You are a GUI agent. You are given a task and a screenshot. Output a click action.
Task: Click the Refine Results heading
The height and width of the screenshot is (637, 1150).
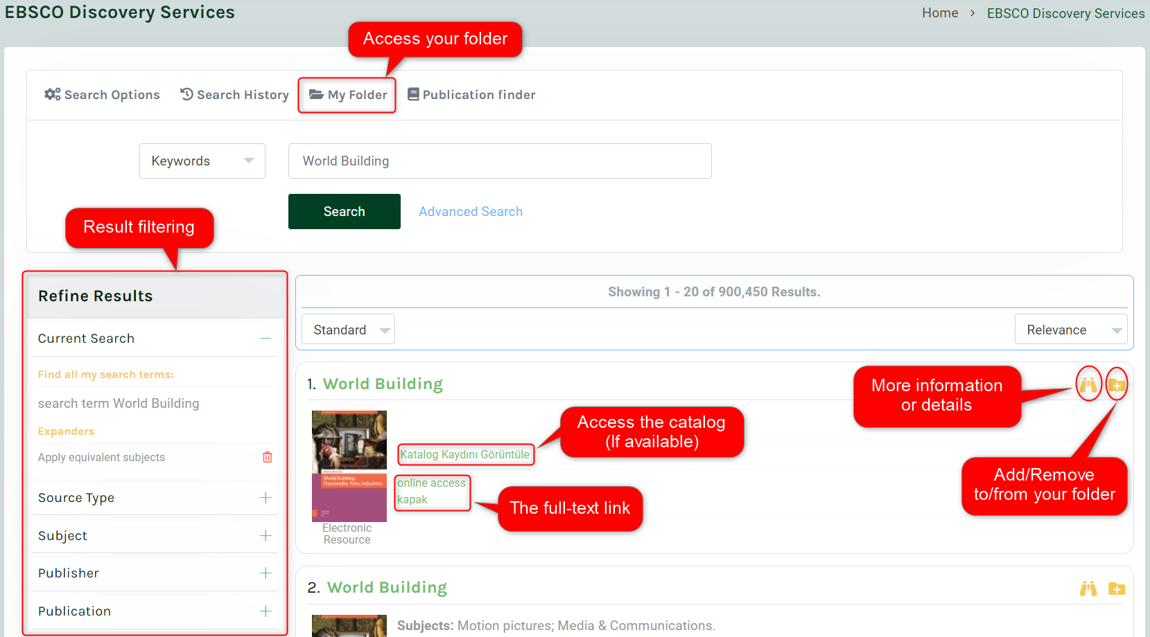[96, 296]
